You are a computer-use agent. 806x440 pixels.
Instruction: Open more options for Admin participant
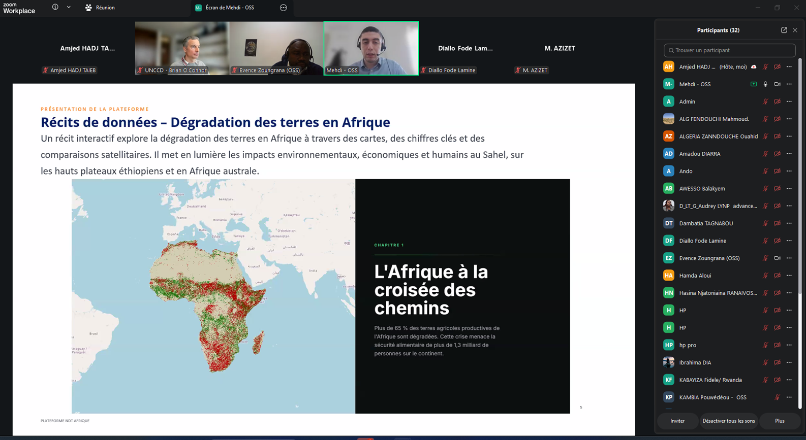[x=789, y=101]
